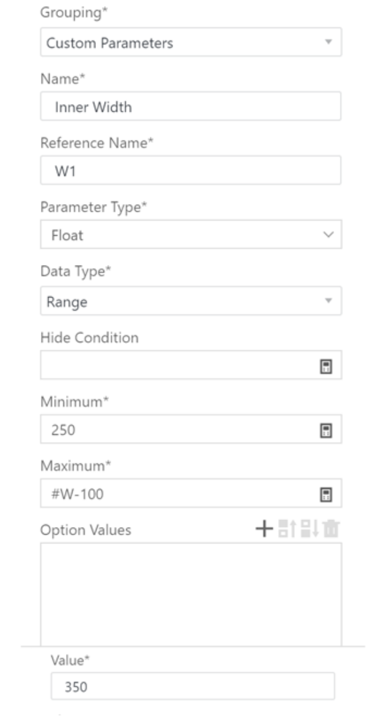This screenshot has width=392, height=716.
Task: Add a new option value
Action: coord(264,530)
